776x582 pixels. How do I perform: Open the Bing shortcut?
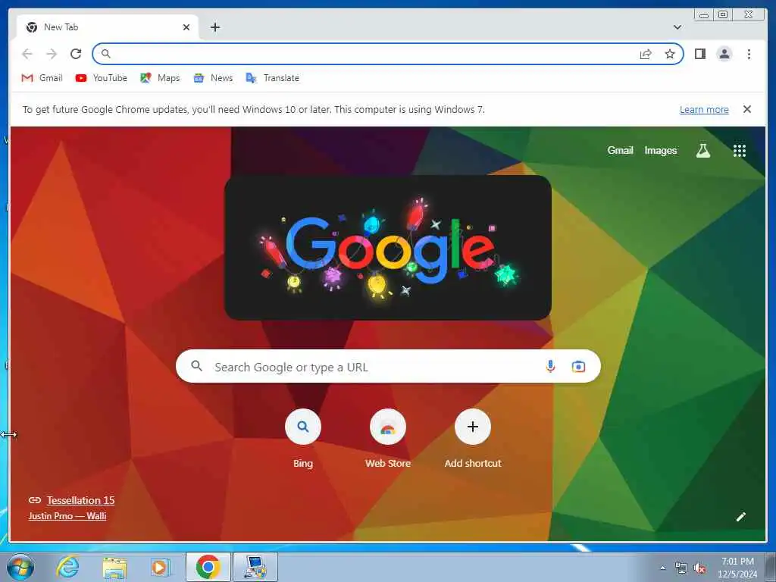(303, 439)
